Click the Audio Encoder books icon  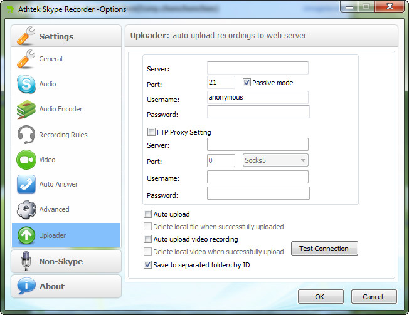(26, 110)
